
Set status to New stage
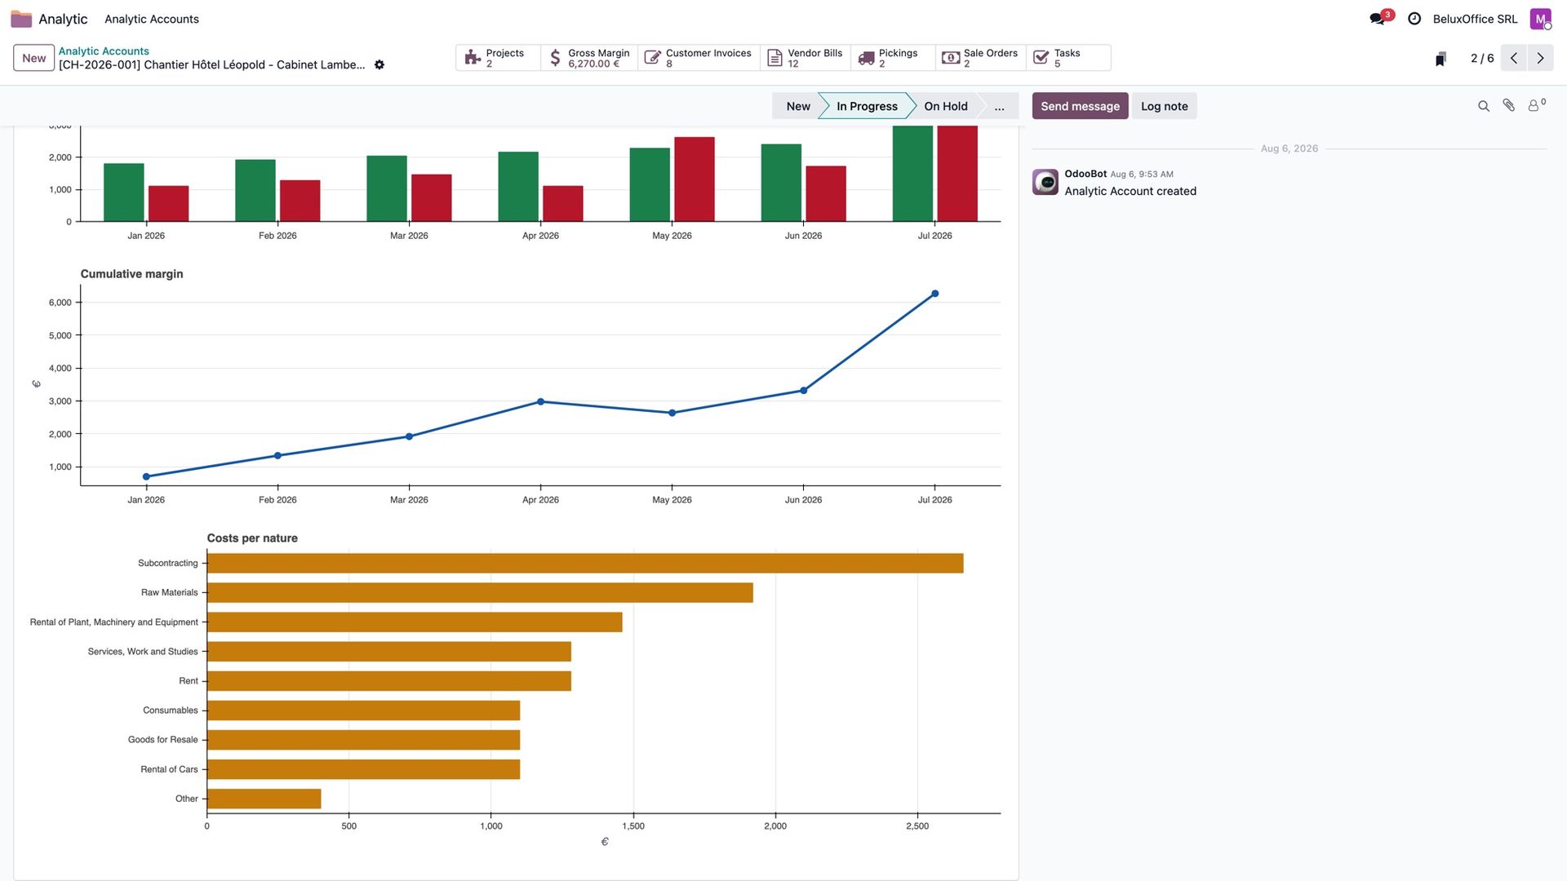click(797, 106)
